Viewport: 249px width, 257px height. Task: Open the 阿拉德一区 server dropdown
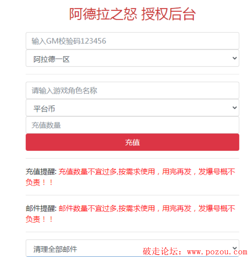tap(132, 58)
